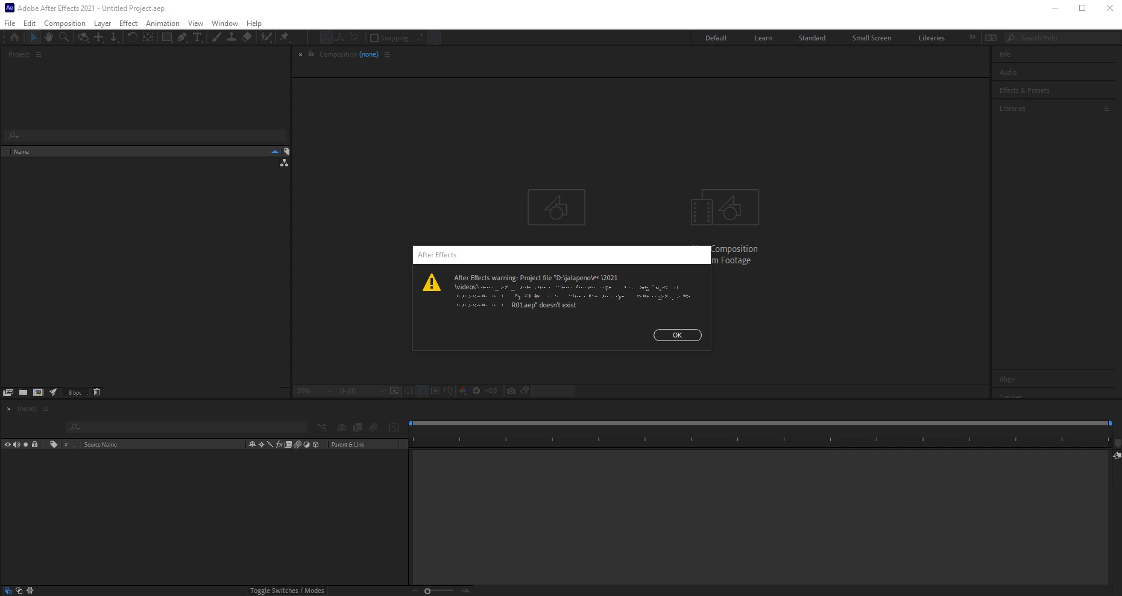
Task: Click the 8 bpc color depth setting
Action: (x=75, y=392)
